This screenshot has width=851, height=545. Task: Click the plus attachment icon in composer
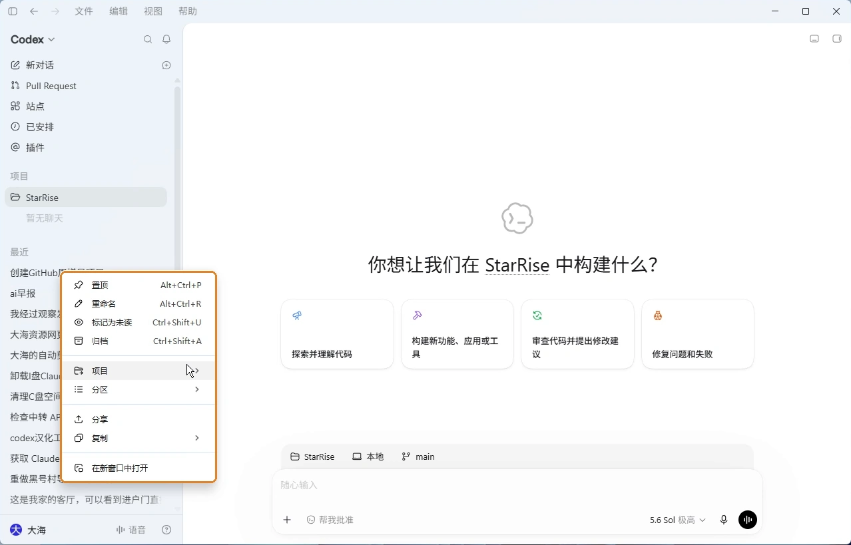pos(287,520)
